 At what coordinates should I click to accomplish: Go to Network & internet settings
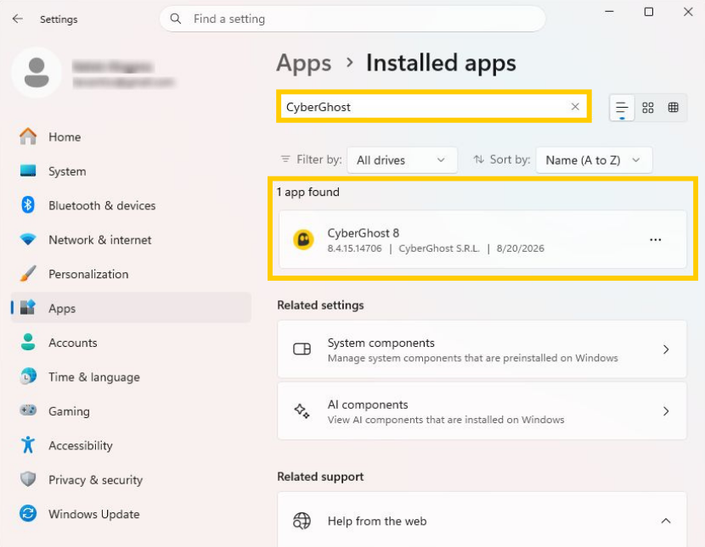[x=131, y=240]
